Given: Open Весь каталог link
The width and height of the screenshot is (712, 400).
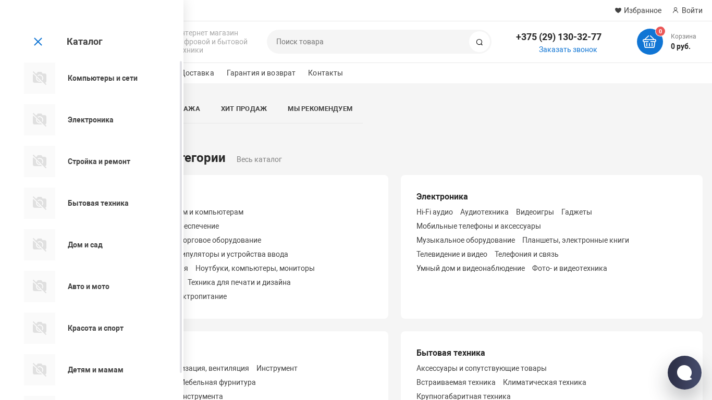Looking at the screenshot, I should click(259, 159).
